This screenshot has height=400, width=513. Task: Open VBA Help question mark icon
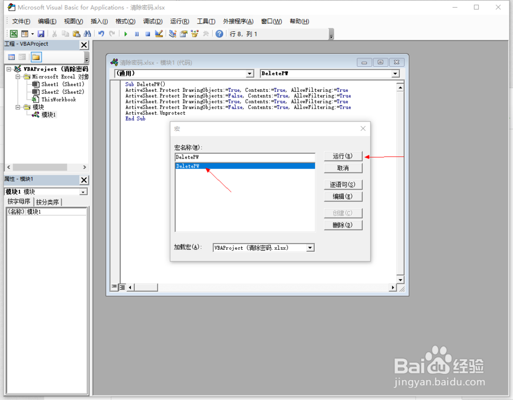220,34
